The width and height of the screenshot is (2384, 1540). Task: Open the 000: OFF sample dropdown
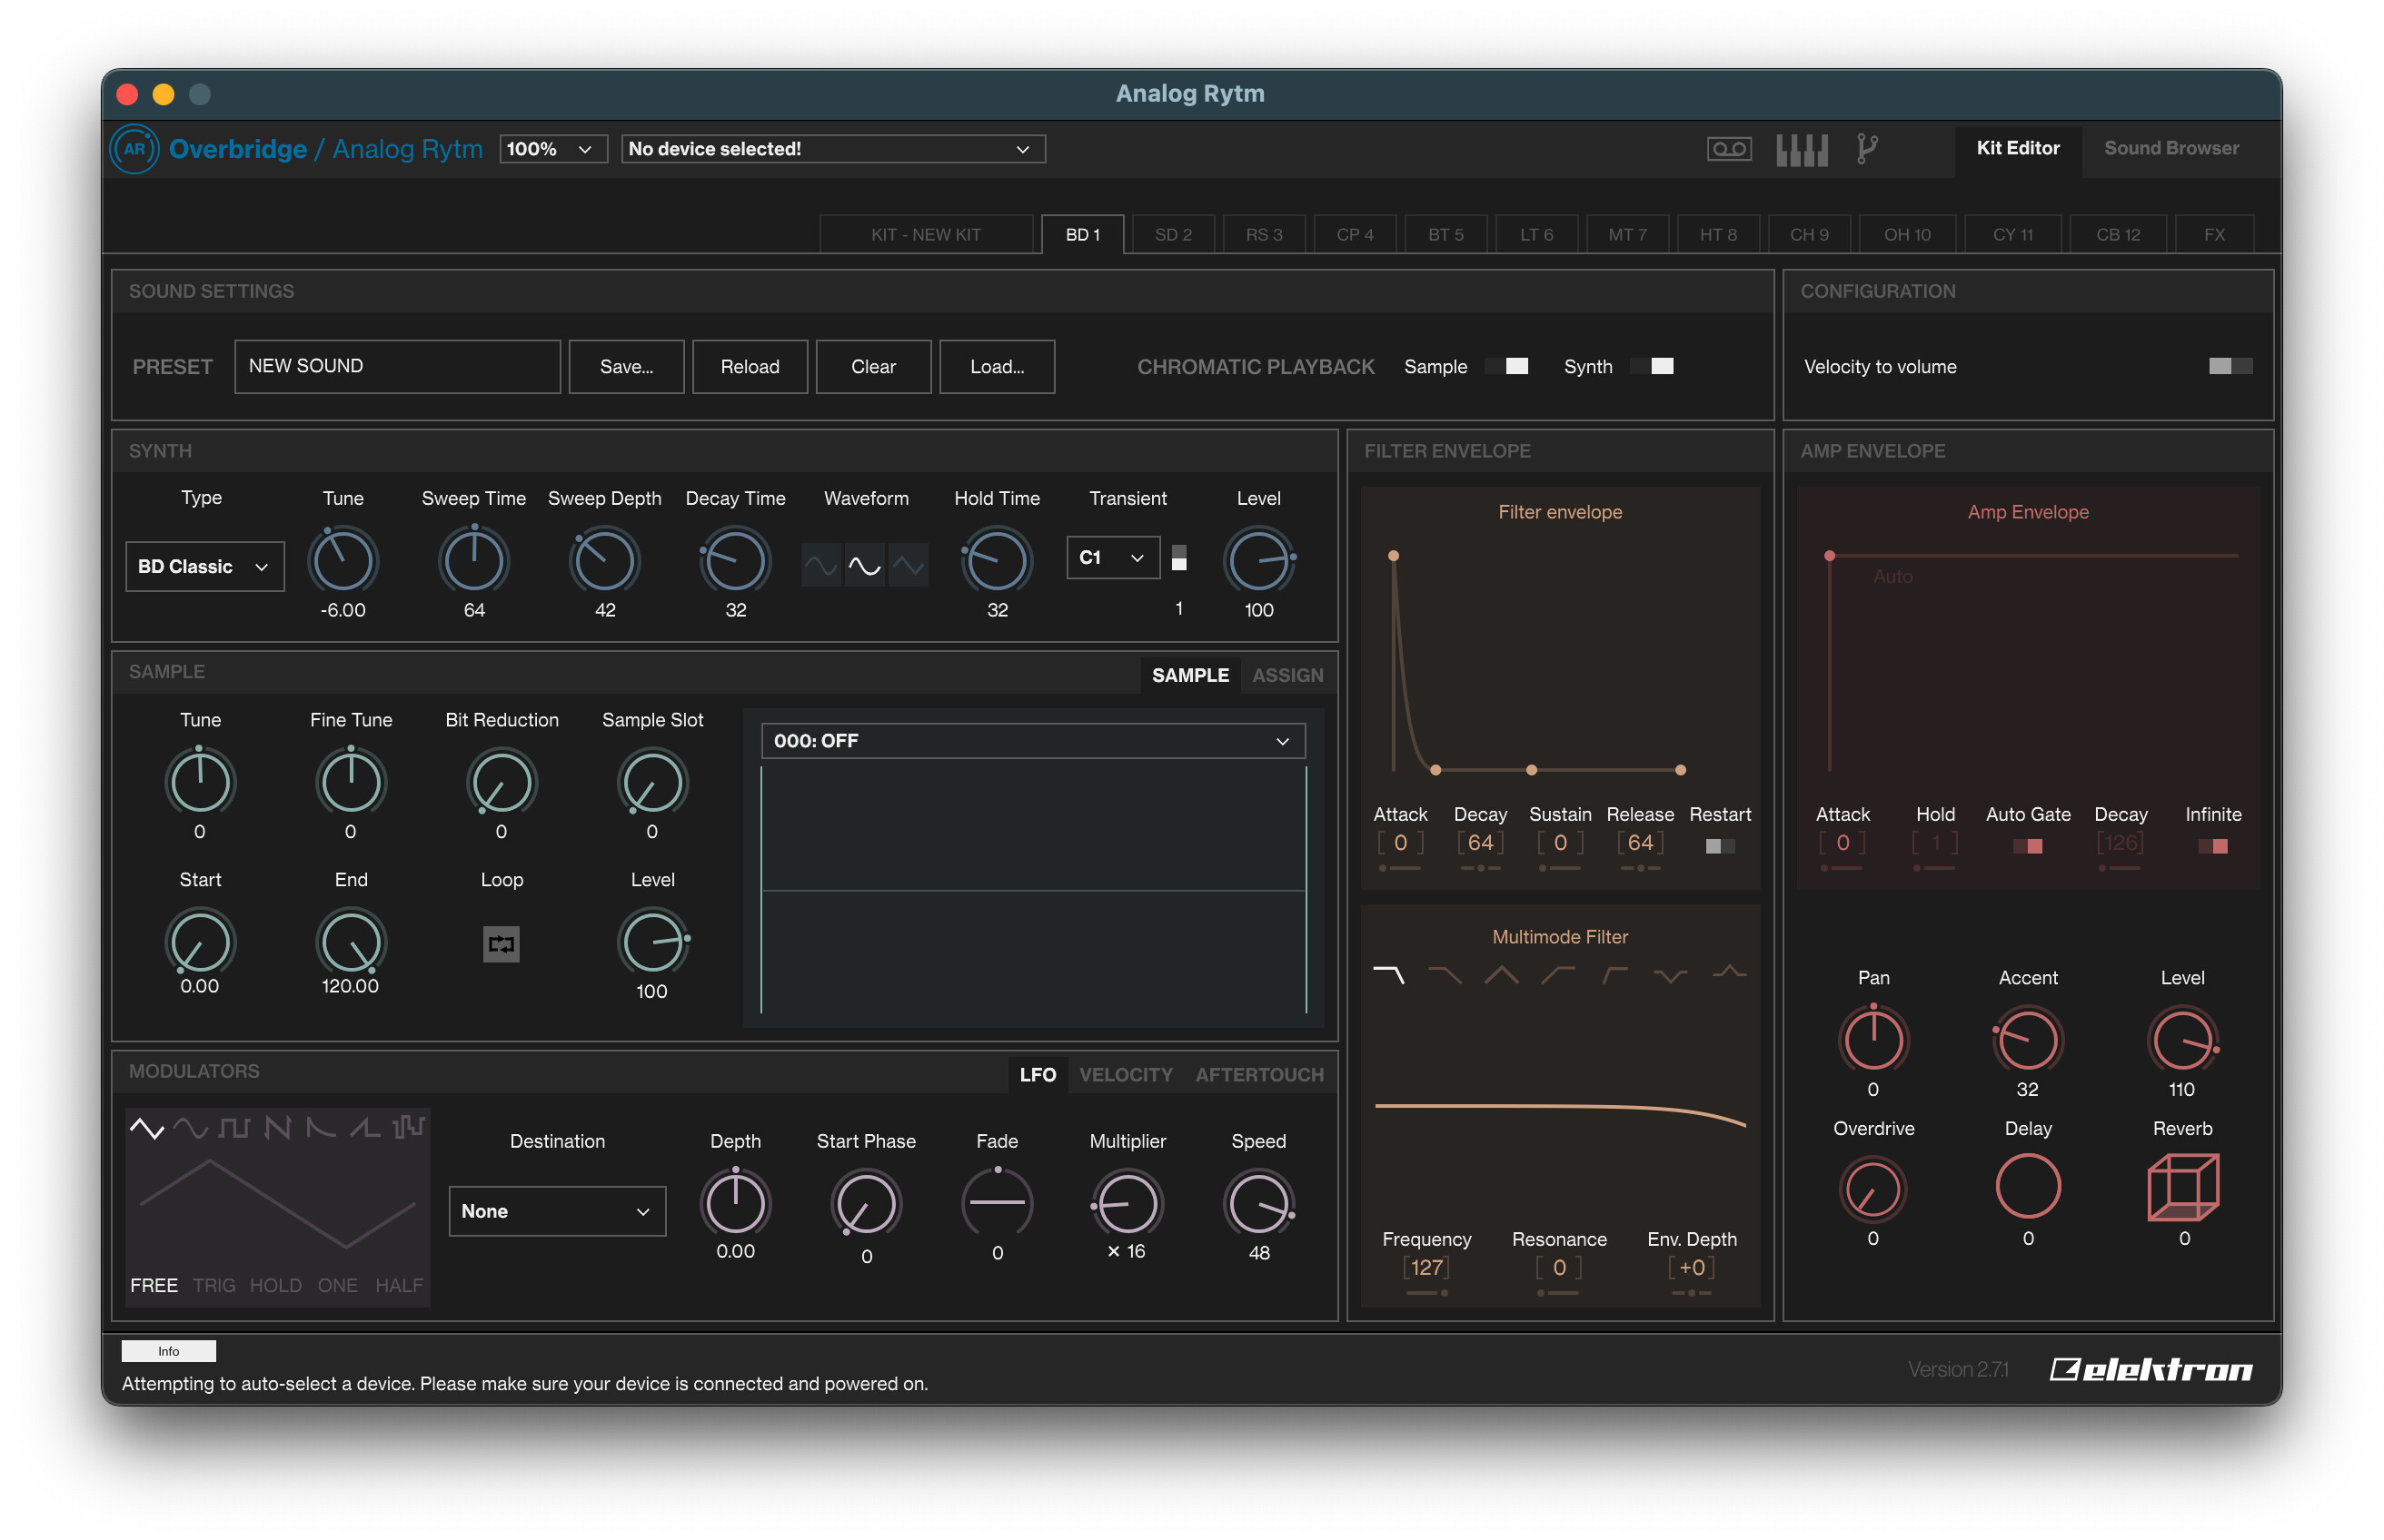click(x=1032, y=741)
